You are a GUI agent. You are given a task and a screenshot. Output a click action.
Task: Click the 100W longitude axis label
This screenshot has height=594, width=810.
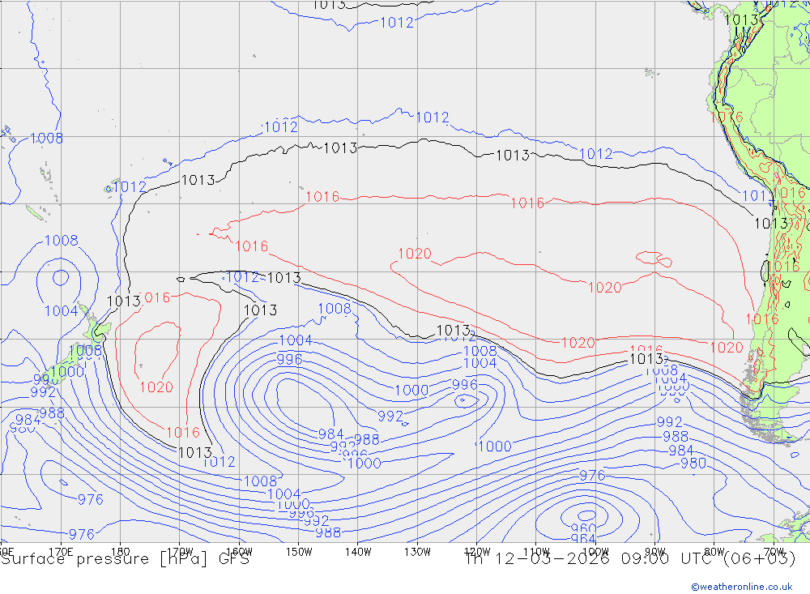[595, 552]
